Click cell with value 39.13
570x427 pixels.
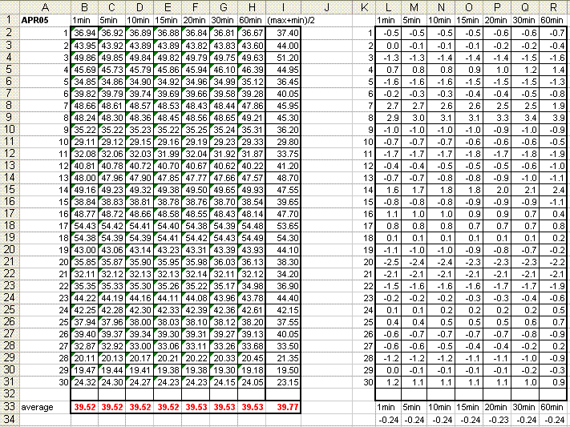(252, 334)
